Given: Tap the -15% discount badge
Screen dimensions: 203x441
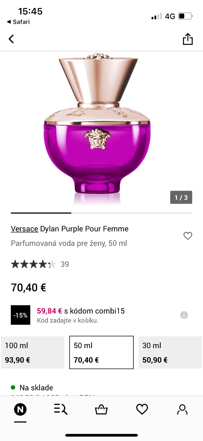Looking at the screenshot, I should tap(20, 315).
